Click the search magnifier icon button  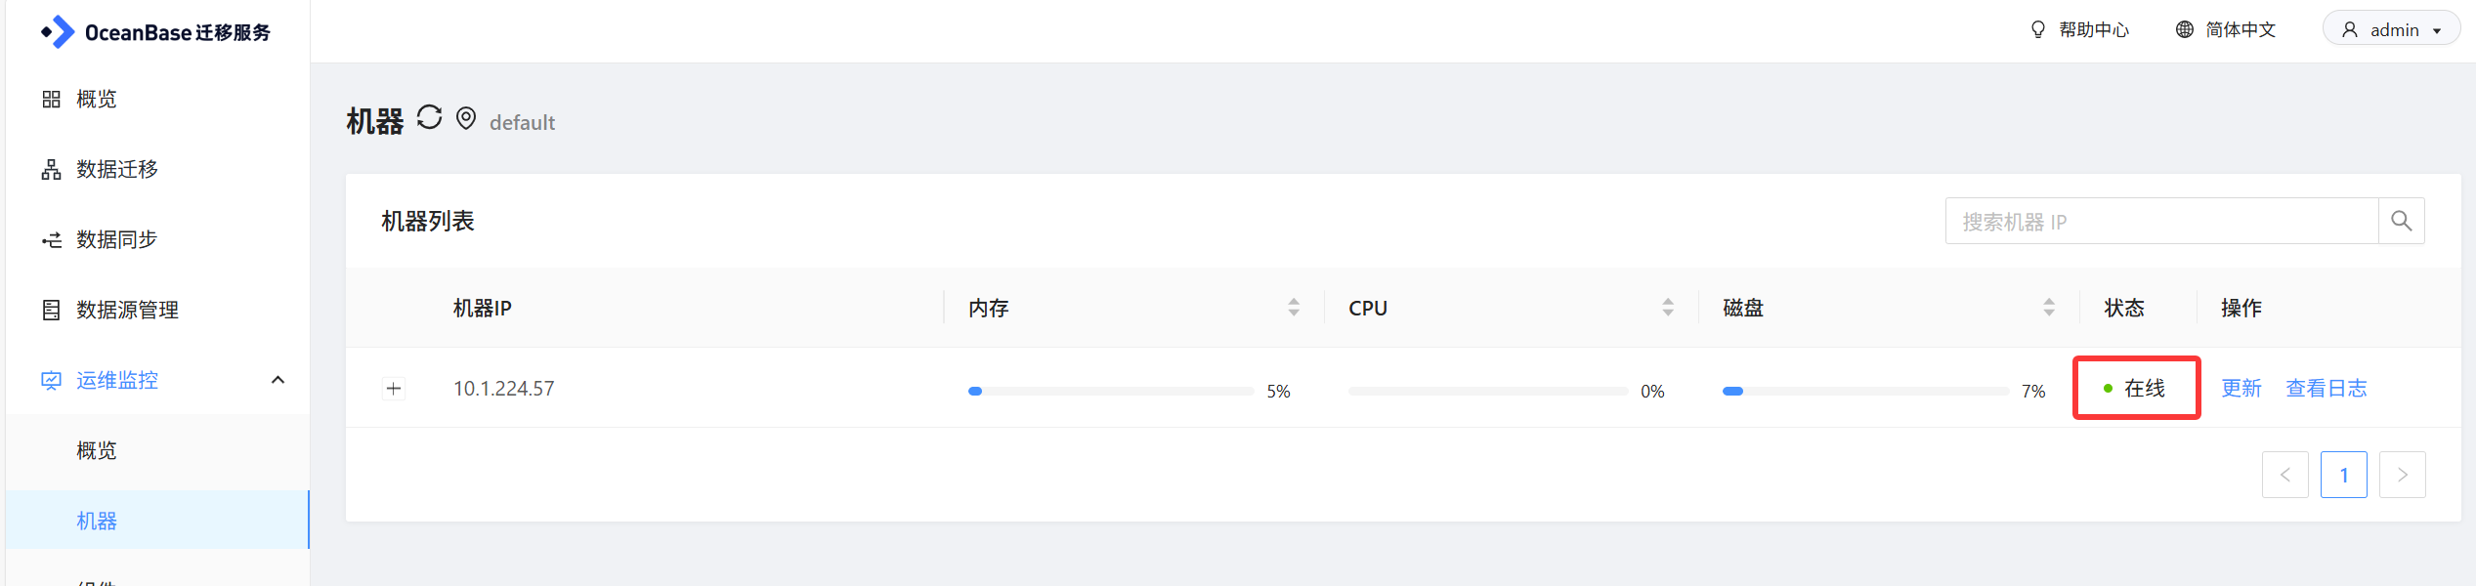point(2401,222)
